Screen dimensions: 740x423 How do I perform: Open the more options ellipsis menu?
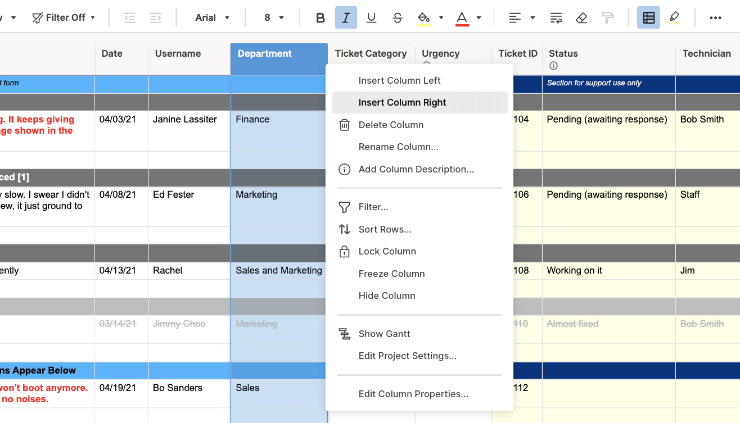(x=715, y=18)
